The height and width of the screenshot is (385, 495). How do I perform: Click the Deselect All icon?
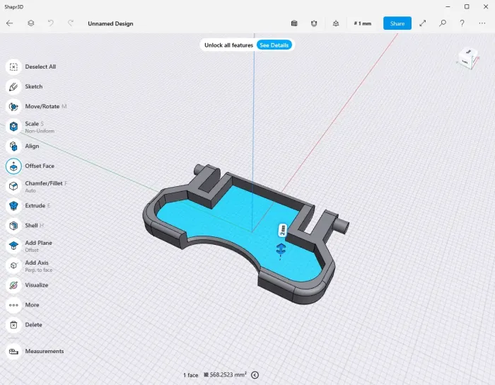(x=13, y=67)
